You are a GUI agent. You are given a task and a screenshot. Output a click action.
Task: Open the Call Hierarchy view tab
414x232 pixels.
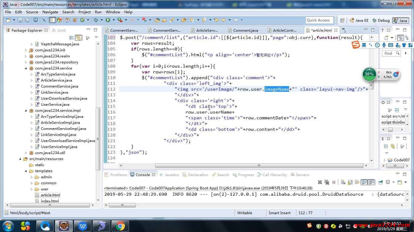click(x=272, y=175)
